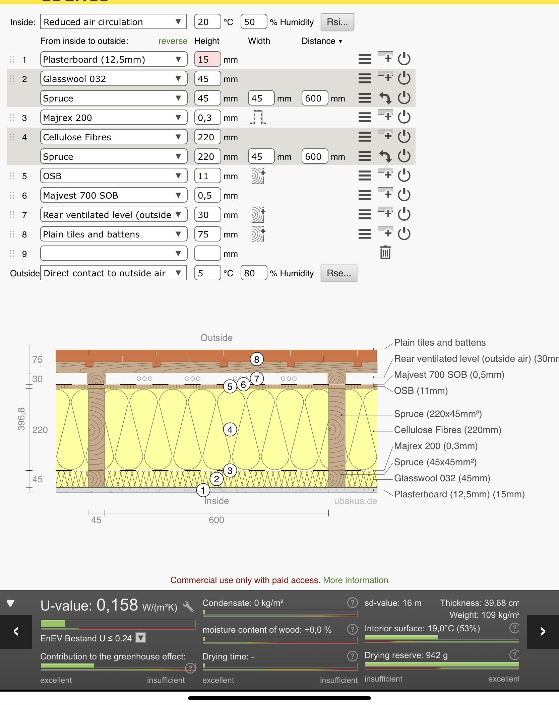The image size is (559, 705).
Task: Open hamburger menu for Majrex 200 layer
Action: tap(365, 118)
